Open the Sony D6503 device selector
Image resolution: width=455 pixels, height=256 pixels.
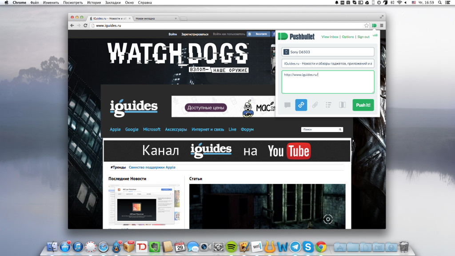[328, 52]
